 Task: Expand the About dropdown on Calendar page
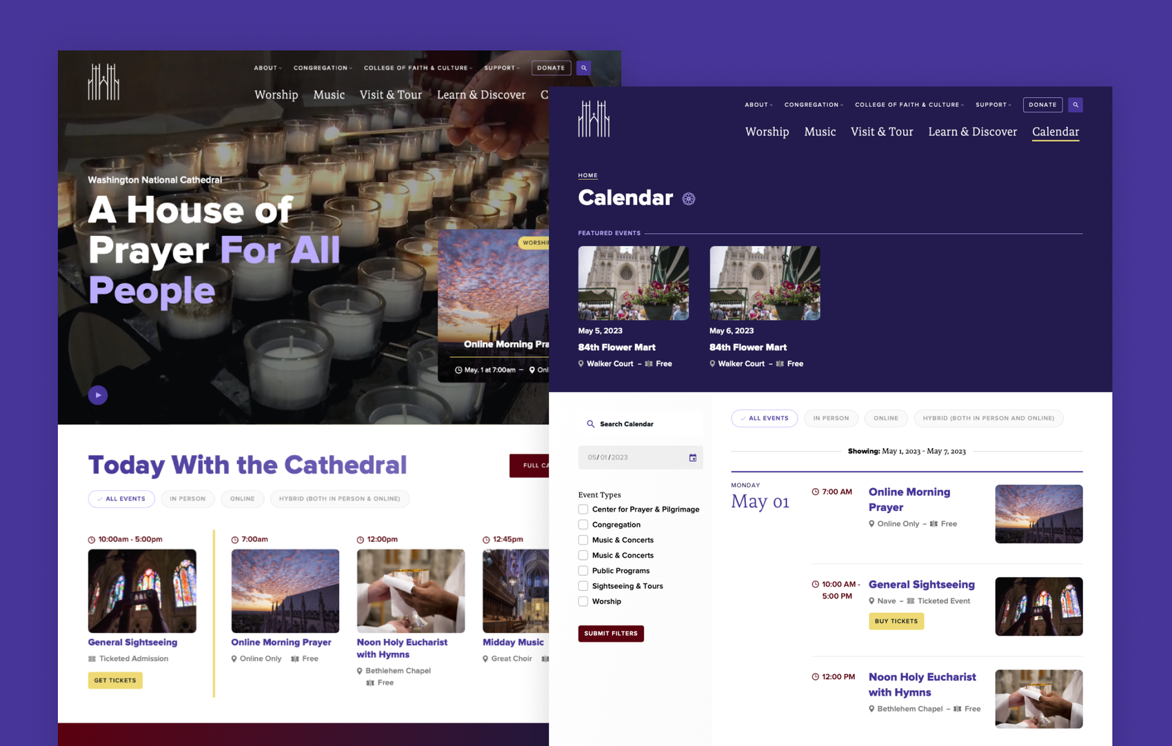pos(758,105)
